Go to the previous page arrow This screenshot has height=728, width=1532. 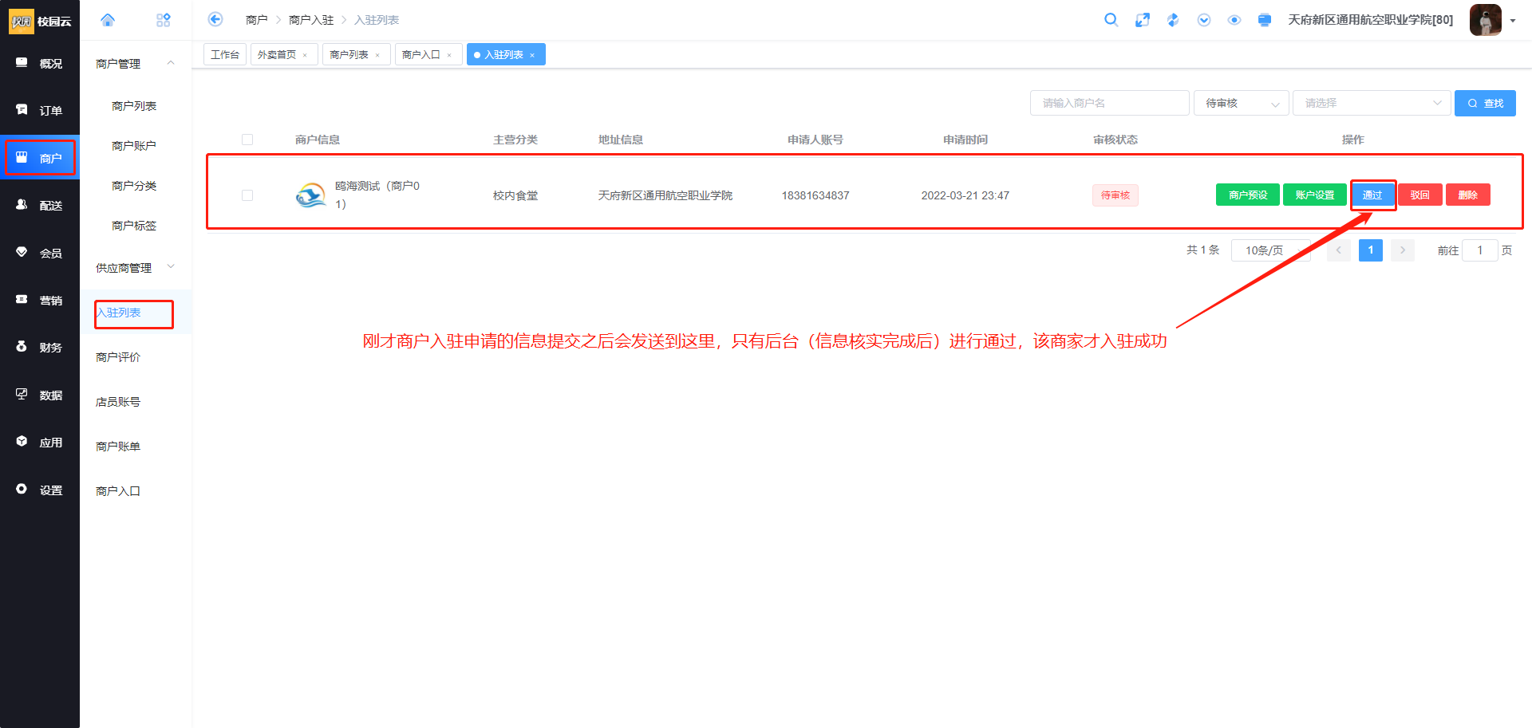(x=1339, y=250)
